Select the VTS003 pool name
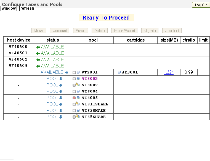Viewport: 210px width, 161px height. pyautogui.click(x=90, y=79)
